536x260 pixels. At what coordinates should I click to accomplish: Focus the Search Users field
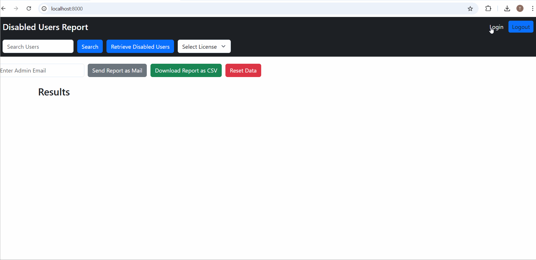[x=38, y=46]
